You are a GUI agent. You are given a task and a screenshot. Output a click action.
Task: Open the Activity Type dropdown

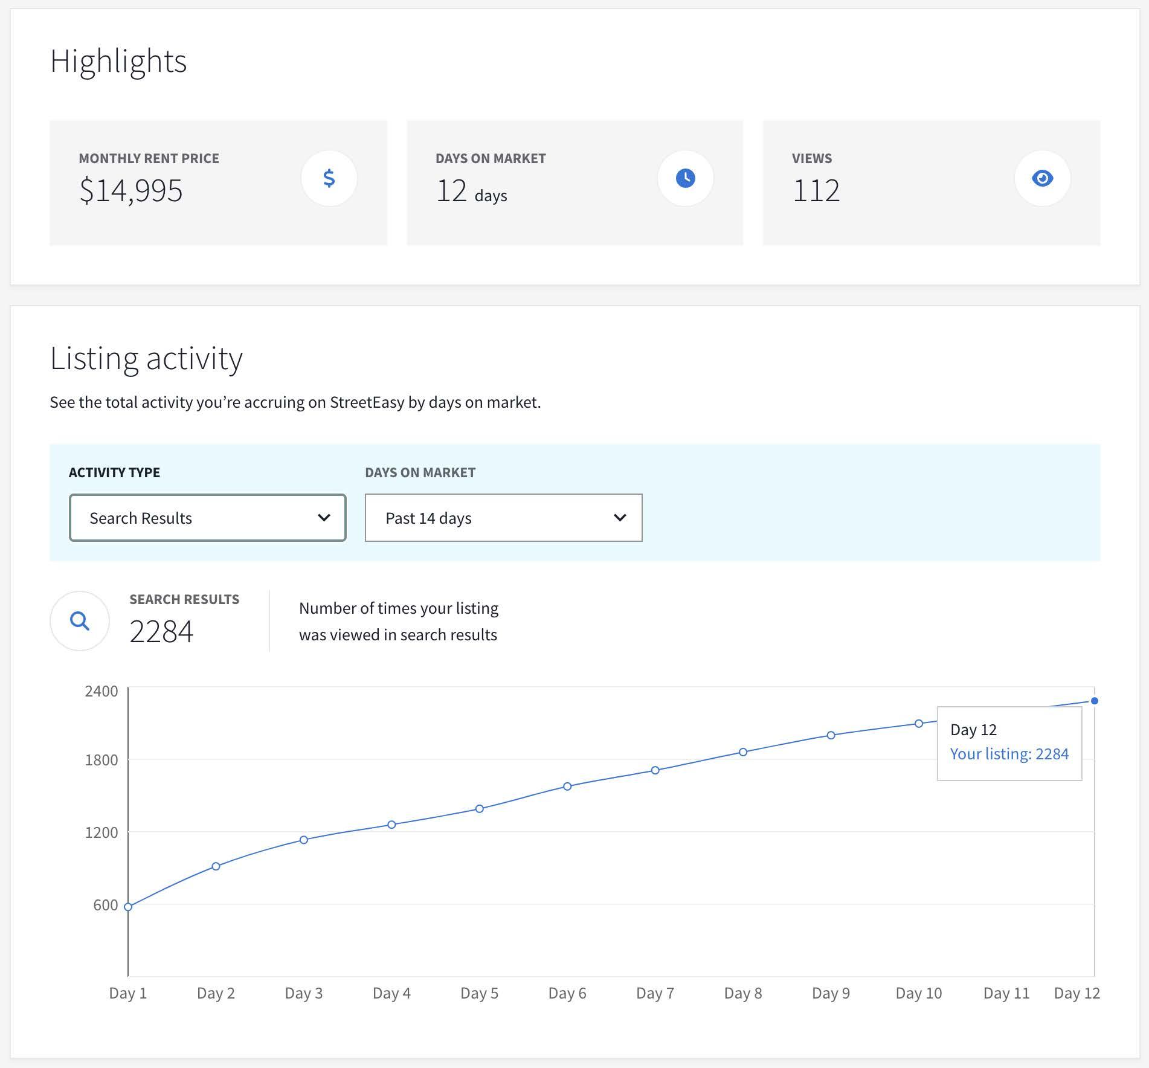[x=207, y=518]
